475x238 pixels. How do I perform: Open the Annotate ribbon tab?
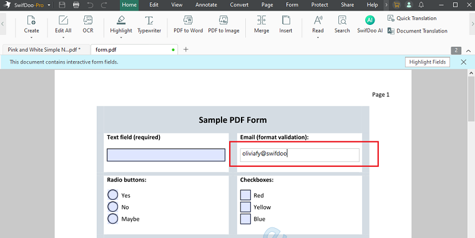tap(207, 5)
